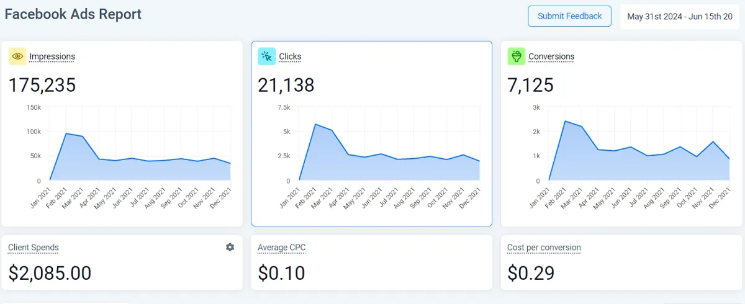Click the Impressions eye icon
The height and width of the screenshot is (304, 745).
click(17, 56)
